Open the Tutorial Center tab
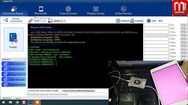 (x=68, y=10)
